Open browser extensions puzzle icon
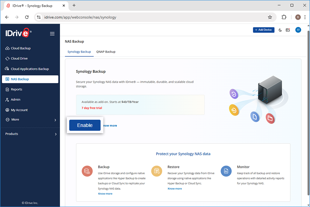The image size is (310, 207). click(x=284, y=17)
